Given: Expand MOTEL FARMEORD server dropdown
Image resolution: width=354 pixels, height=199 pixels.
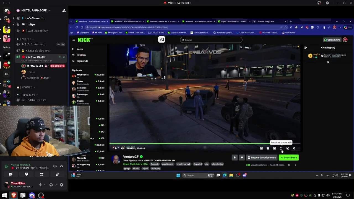Looking at the screenshot, I should click(x=35, y=11).
